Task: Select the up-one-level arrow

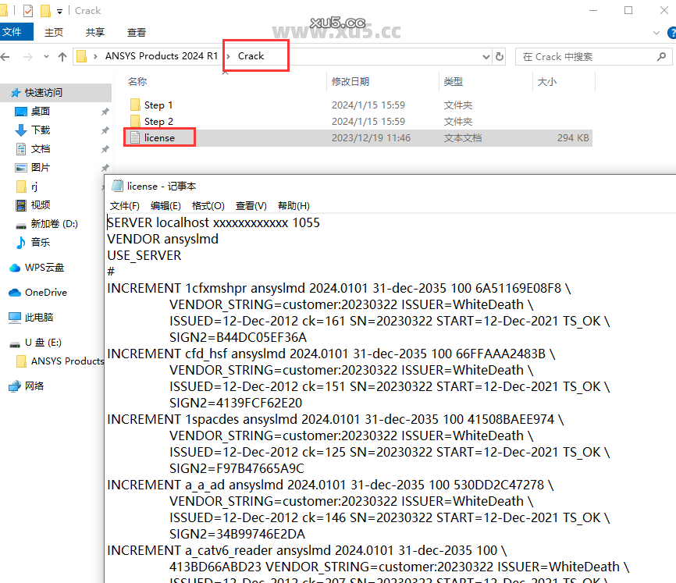Action: 62,56
